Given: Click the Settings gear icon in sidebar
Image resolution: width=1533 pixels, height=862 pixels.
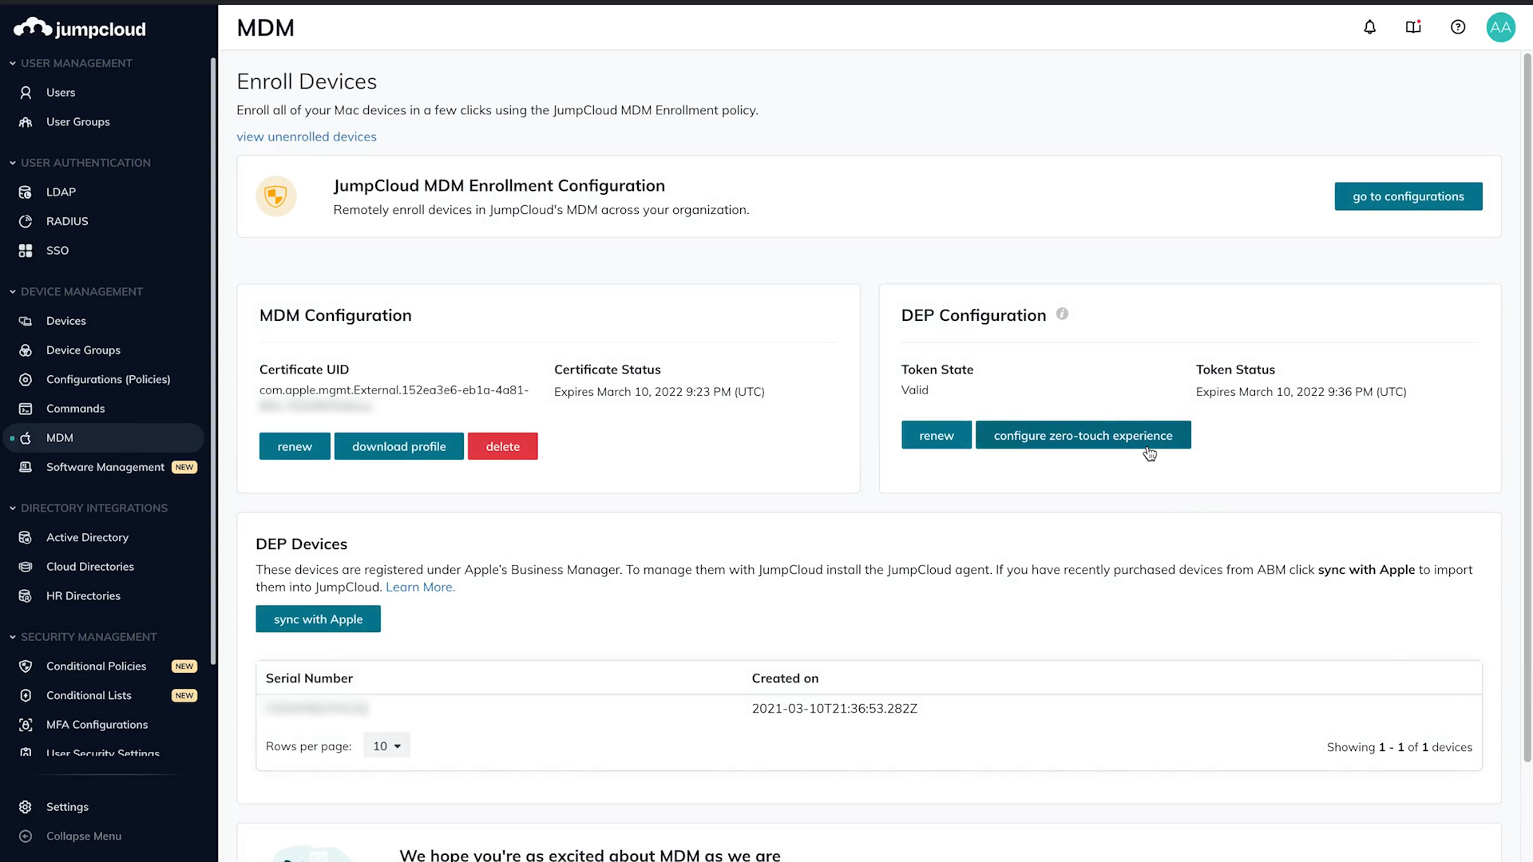Looking at the screenshot, I should pyautogui.click(x=25, y=806).
